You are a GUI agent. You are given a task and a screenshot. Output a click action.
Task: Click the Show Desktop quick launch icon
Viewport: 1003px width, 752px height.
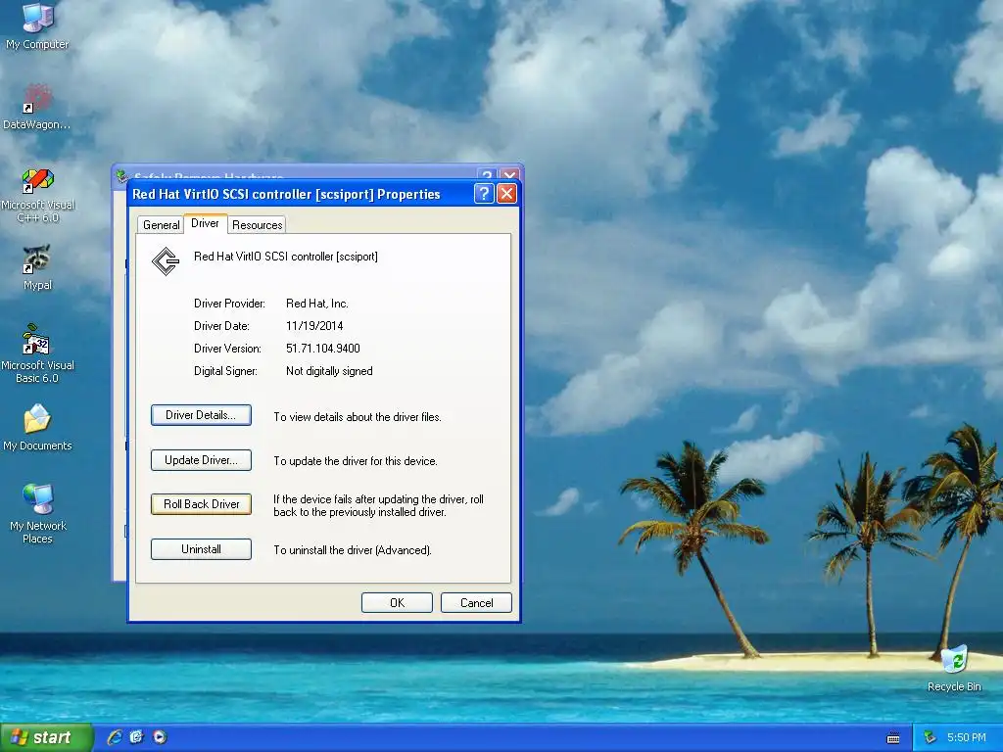pyautogui.click(x=137, y=737)
